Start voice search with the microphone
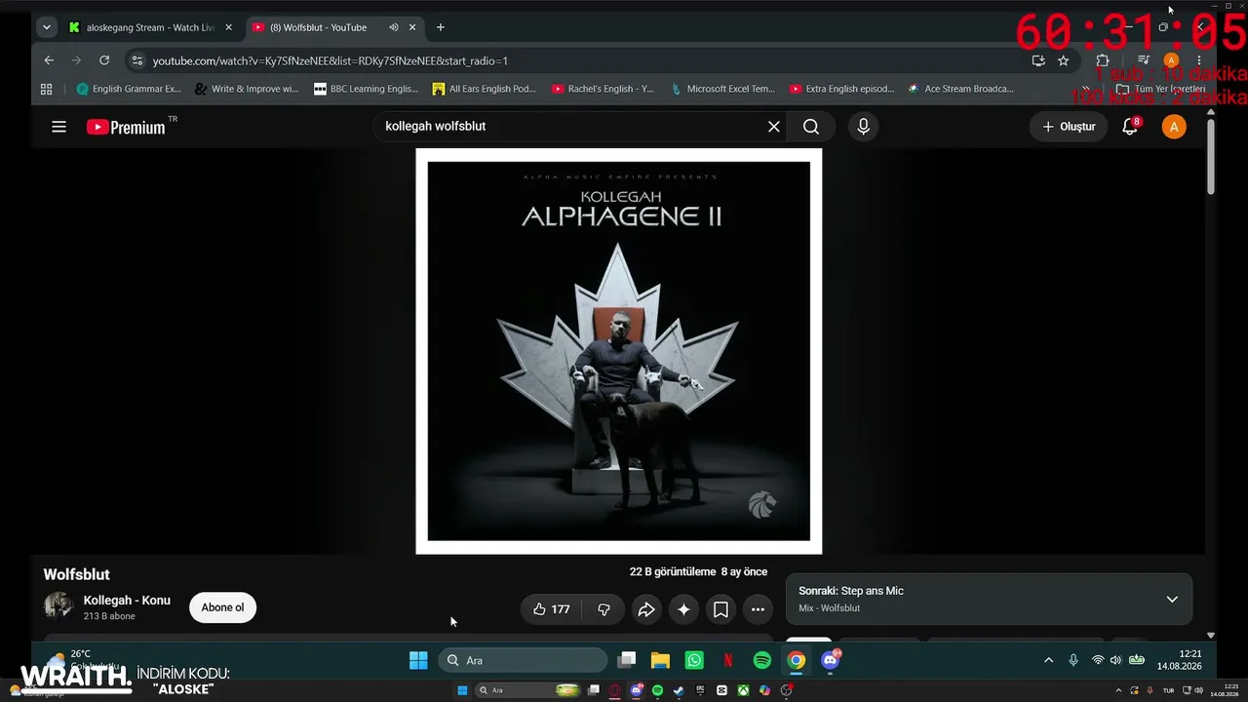1248x702 pixels. [x=863, y=127]
